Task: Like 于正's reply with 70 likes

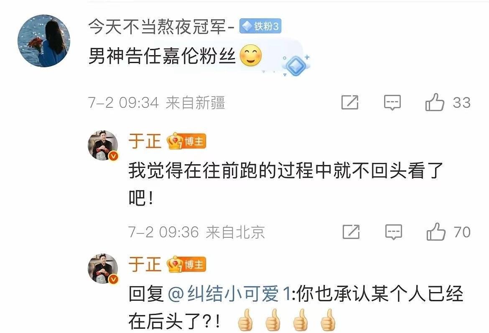Action: pyautogui.click(x=436, y=231)
